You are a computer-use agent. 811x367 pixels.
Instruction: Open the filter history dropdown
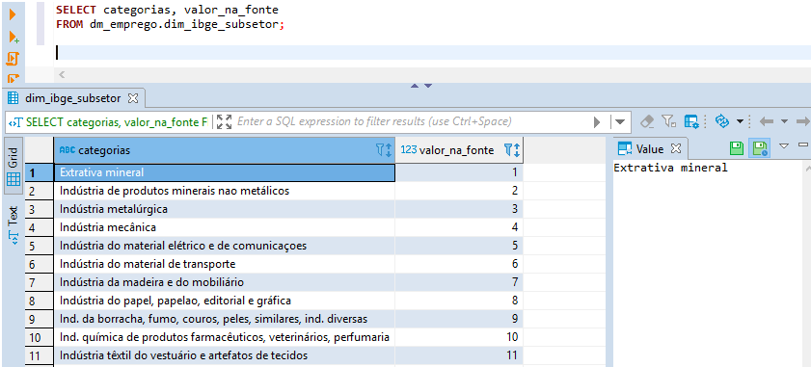620,122
